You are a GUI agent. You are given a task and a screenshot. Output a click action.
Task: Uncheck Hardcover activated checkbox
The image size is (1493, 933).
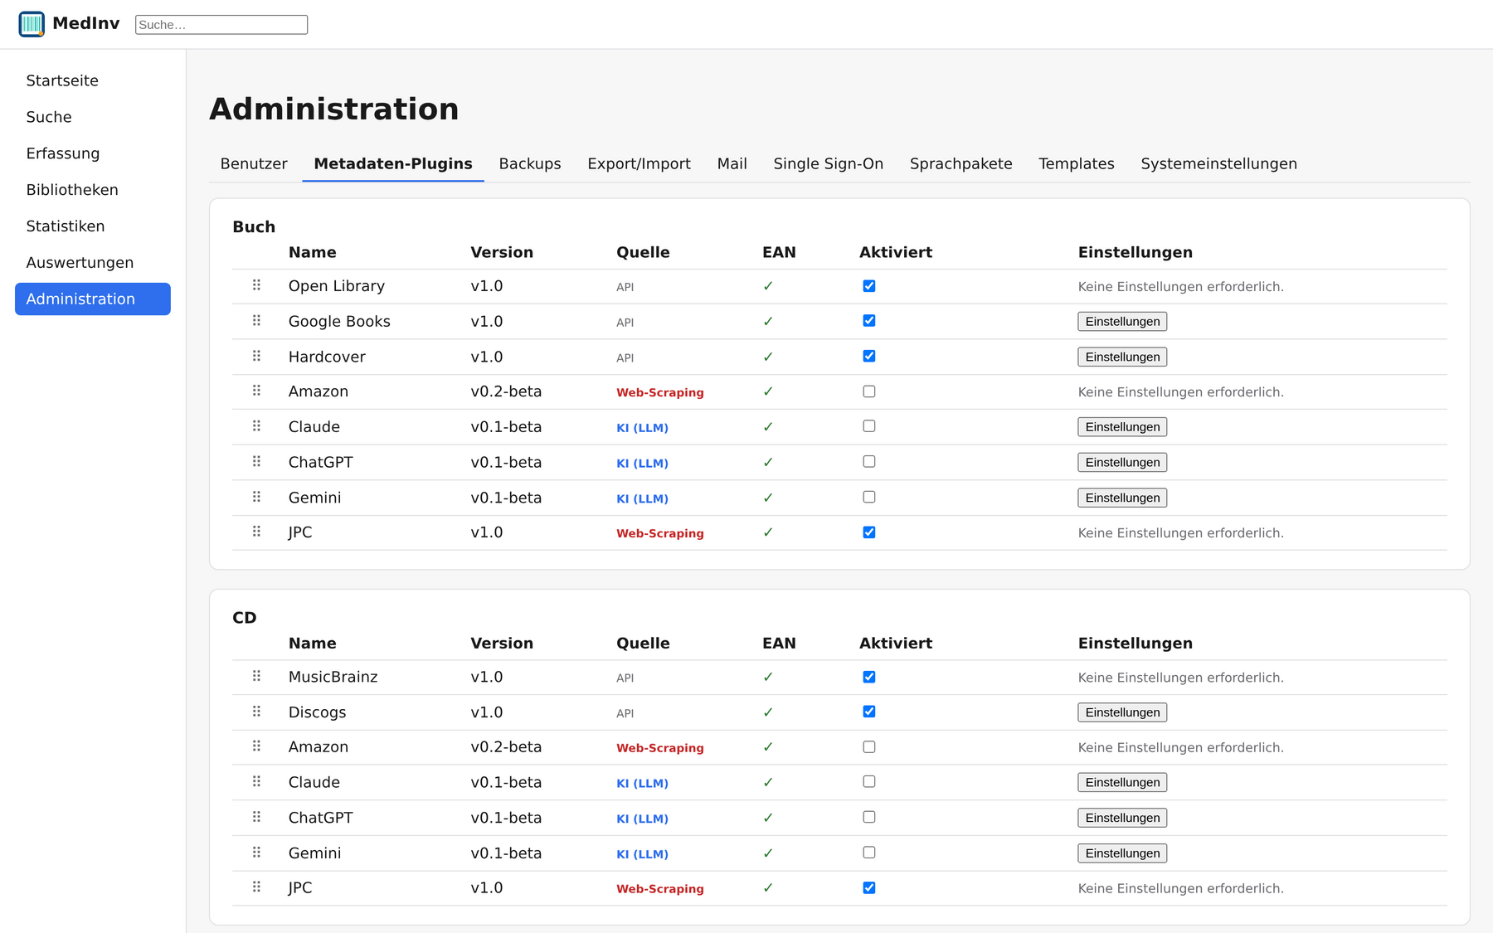coord(869,356)
